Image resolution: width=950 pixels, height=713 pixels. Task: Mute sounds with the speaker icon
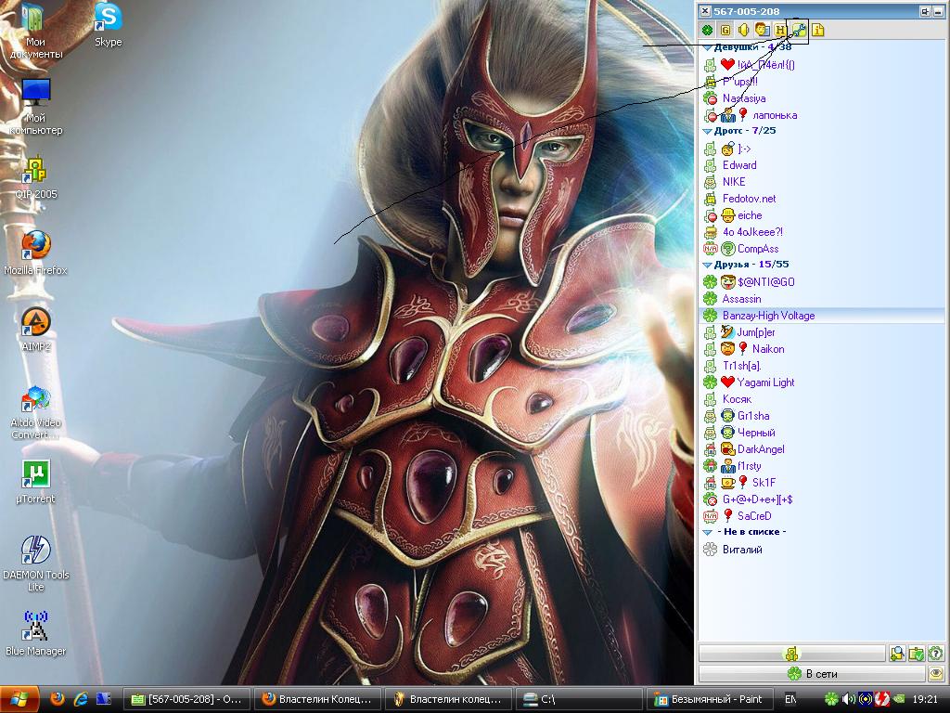pos(743,30)
